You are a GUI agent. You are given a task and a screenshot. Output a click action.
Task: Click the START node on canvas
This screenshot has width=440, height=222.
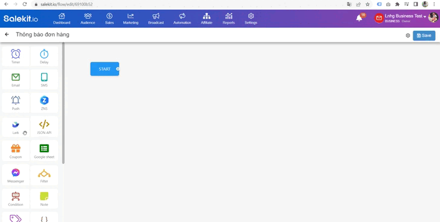pyautogui.click(x=105, y=69)
